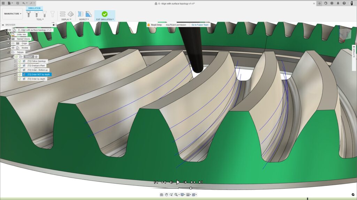Open the user profile avatar
357x200 pixels.
coord(352,3)
